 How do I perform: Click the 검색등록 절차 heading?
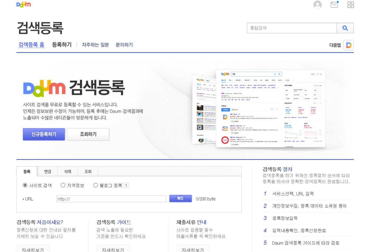pos(277,169)
